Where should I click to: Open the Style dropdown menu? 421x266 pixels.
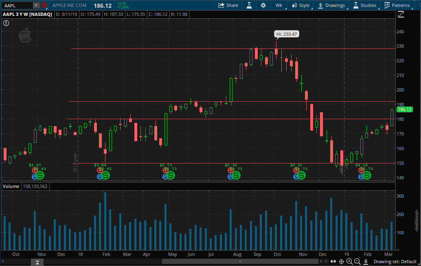point(301,5)
